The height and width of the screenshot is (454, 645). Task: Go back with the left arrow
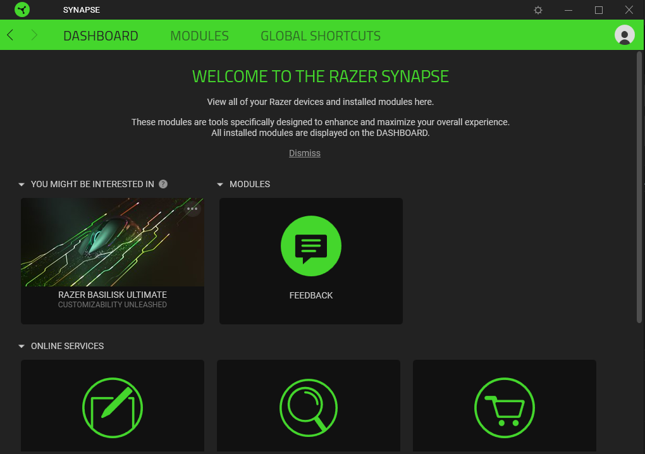point(10,35)
